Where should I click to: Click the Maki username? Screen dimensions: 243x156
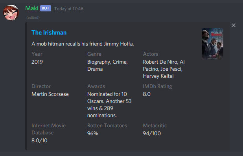(32, 8)
